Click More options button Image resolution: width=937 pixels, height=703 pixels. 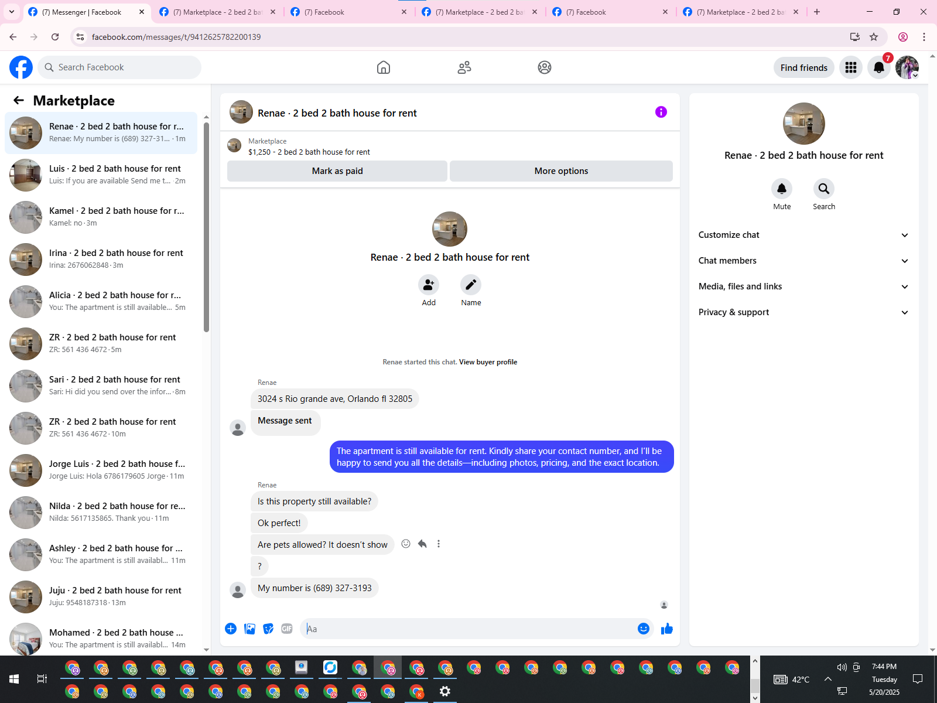point(561,171)
